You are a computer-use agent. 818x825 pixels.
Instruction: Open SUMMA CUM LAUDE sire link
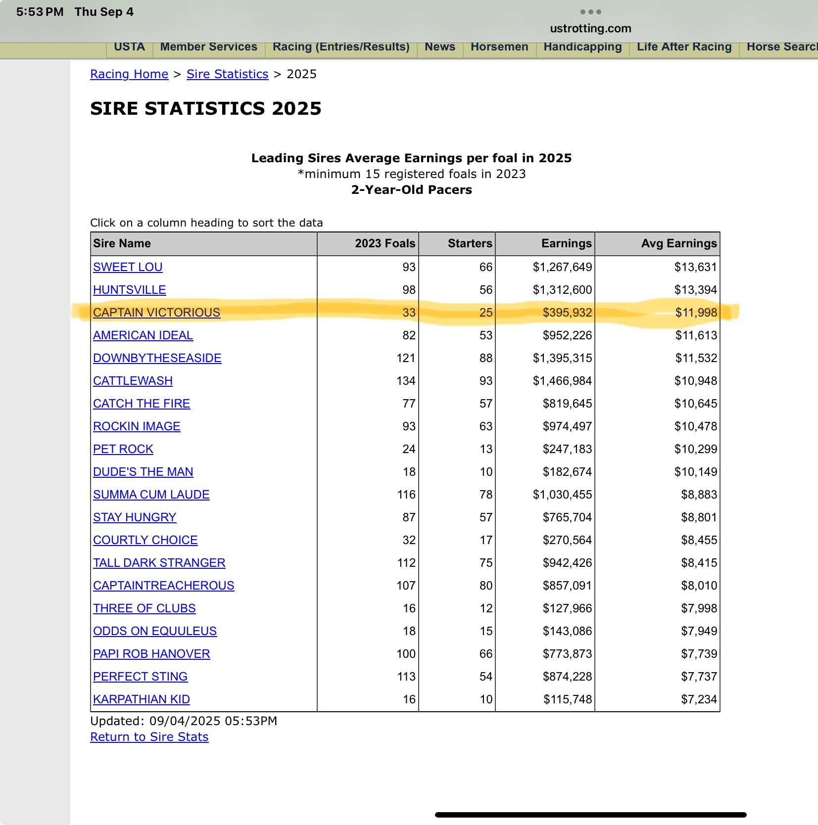tap(151, 495)
